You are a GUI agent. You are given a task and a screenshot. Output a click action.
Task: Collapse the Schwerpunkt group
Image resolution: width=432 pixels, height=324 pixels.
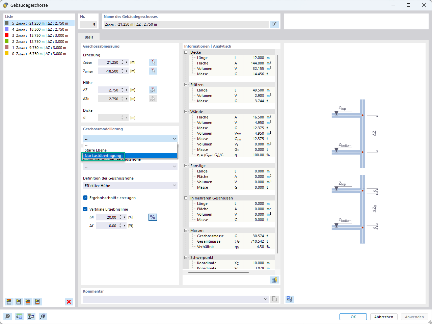click(186, 258)
